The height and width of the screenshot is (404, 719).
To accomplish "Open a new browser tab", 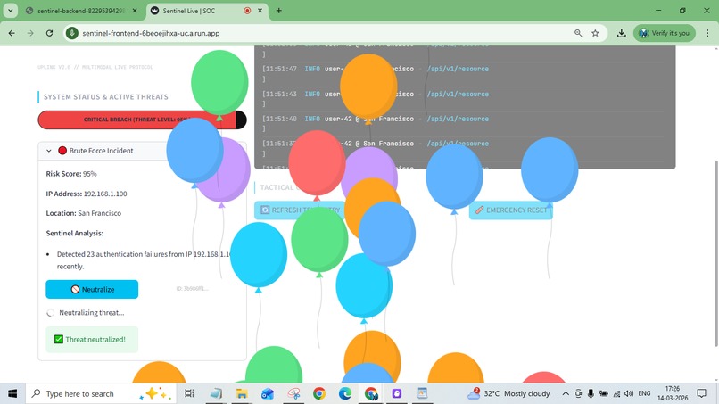I will (x=279, y=11).
